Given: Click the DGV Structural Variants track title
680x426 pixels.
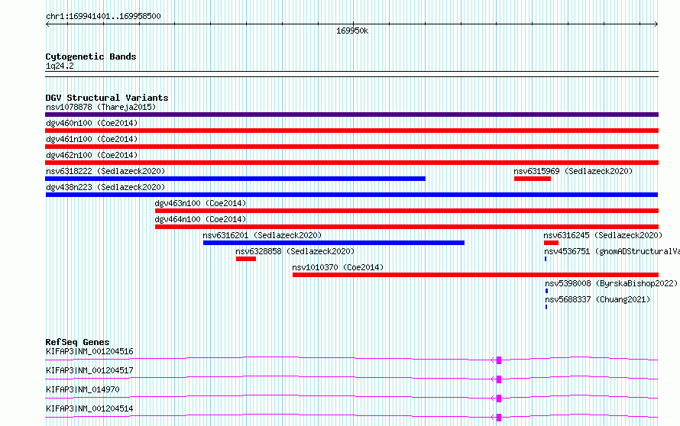Looking at the screenshot, I should [x=107, y=98].
